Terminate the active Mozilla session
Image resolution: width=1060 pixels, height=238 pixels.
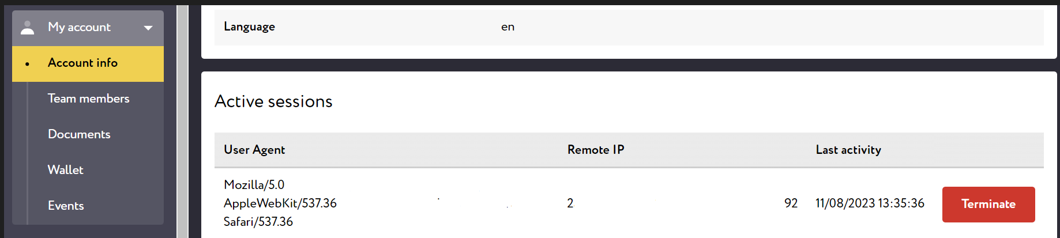988,204
